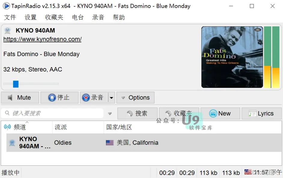Click the right audio level meter
The image size is (283, 178).
click(x=276, y=57)
